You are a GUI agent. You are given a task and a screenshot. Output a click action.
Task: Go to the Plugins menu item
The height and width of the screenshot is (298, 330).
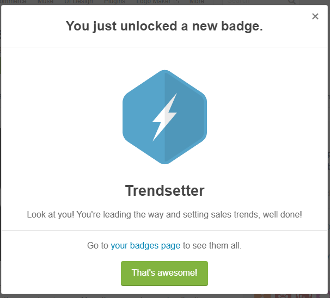pyautogui.click(x=114, y=2)
